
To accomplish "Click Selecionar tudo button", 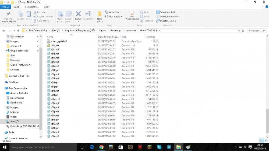I will (166, 12).
